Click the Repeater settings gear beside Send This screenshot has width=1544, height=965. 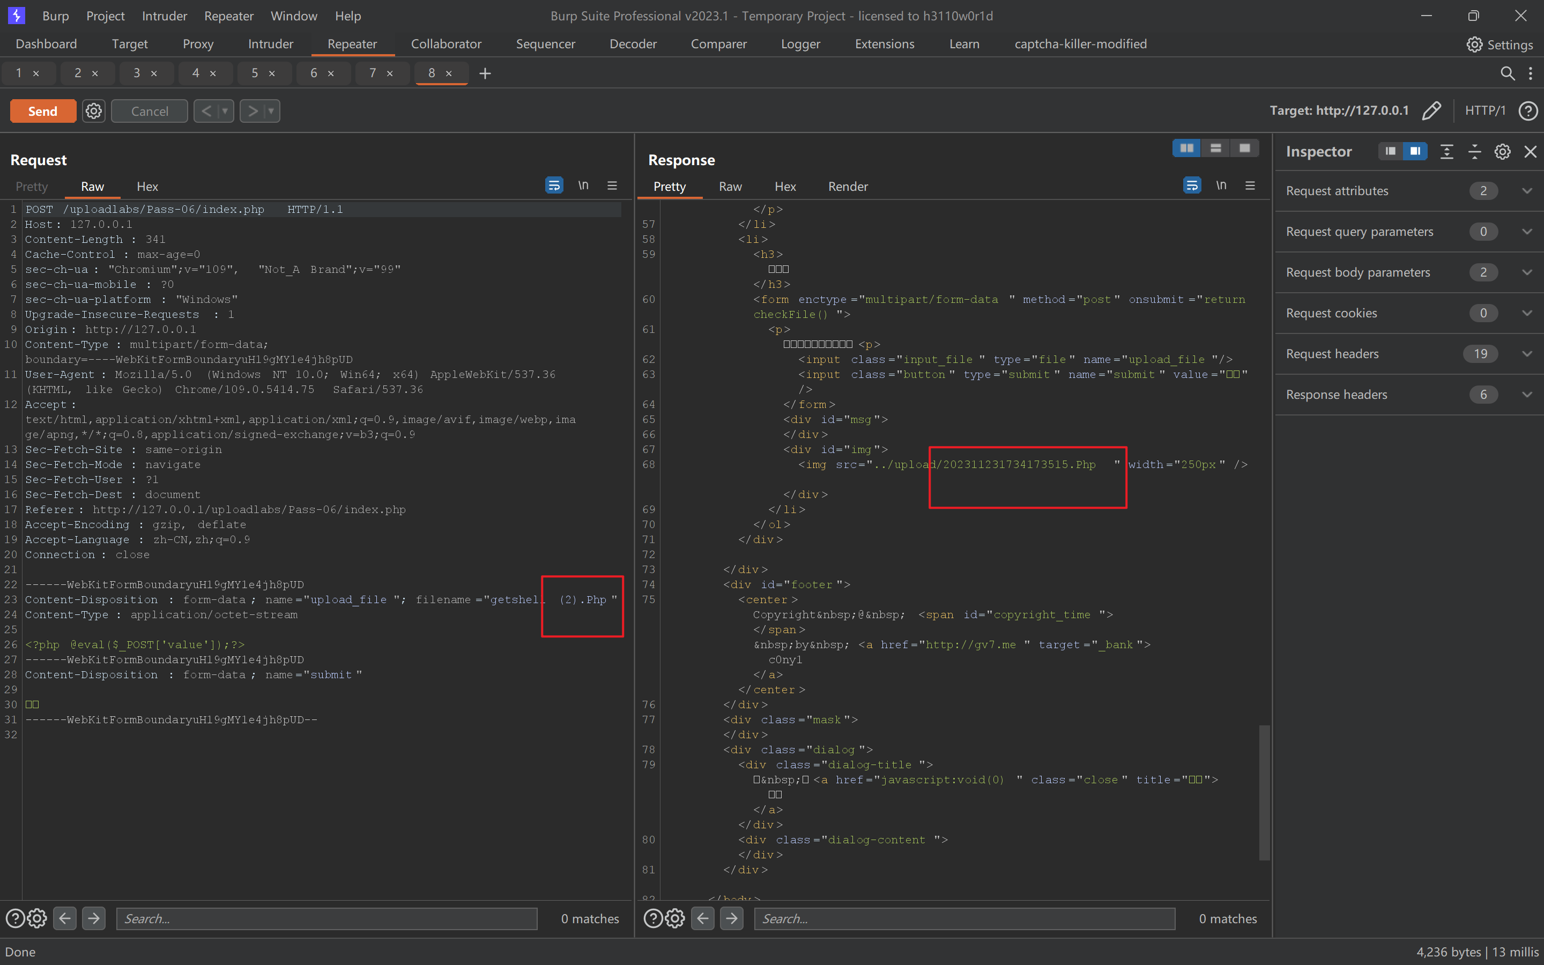coord(94,111)
